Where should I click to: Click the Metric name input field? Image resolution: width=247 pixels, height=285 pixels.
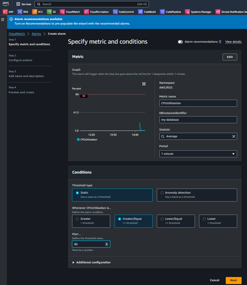pyautogui.click(x=198, y=103)
